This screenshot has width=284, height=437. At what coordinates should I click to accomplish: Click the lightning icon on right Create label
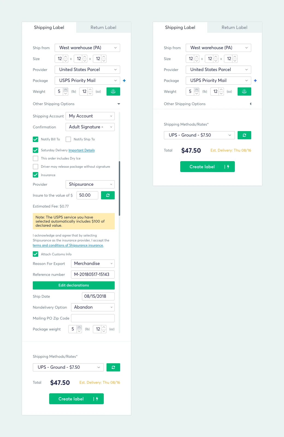tap(228, 167)
